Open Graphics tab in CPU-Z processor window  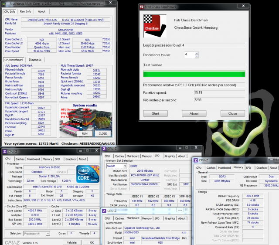click(x=71, y=159)
